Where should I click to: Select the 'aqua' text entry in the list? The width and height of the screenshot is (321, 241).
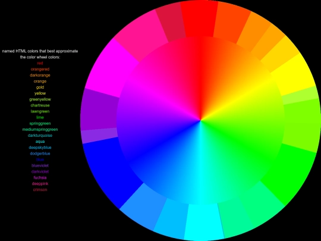(x=40, y=142)
